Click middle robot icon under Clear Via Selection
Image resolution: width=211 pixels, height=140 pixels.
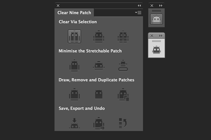point(99,36)
